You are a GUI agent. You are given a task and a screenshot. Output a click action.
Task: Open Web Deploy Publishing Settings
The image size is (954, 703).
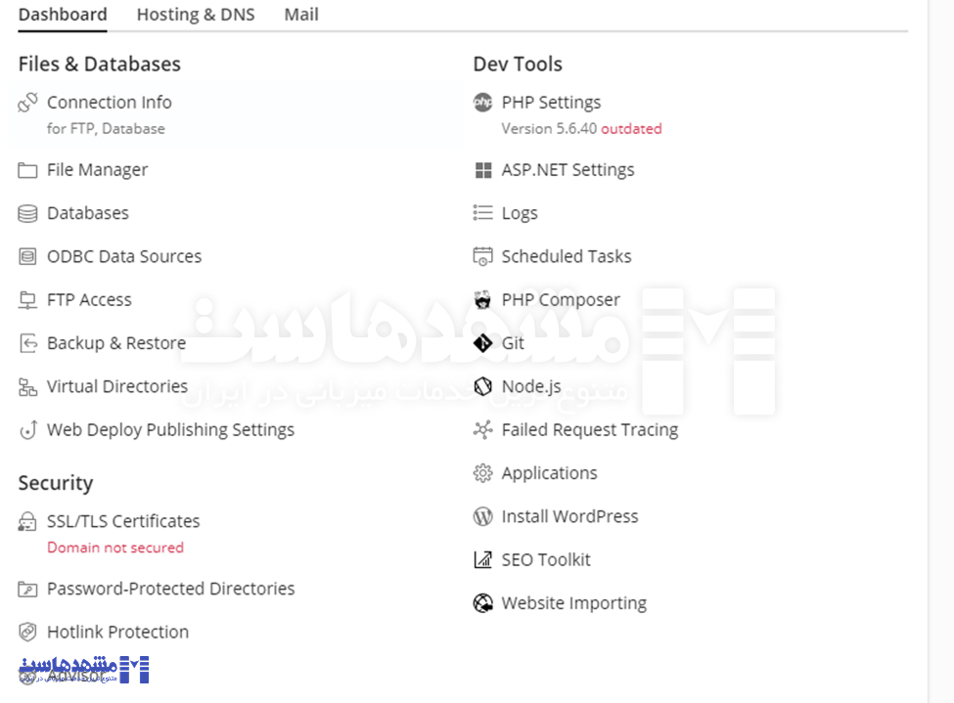[x=170, y=429]
